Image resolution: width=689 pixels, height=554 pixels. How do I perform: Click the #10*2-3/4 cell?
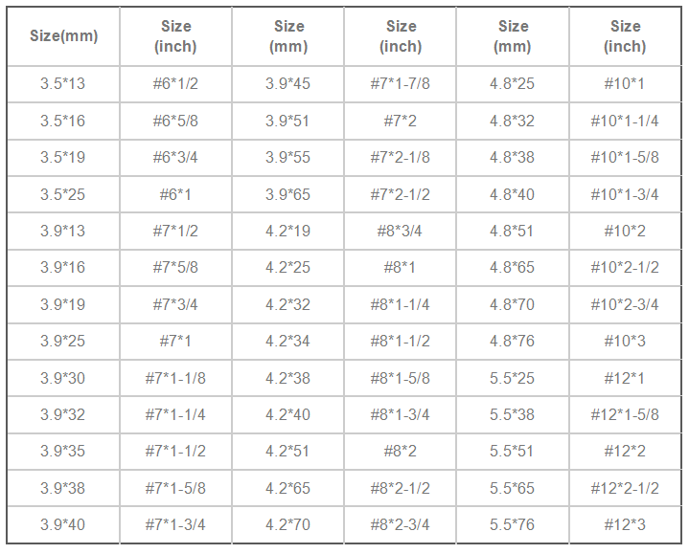point(625,304)
